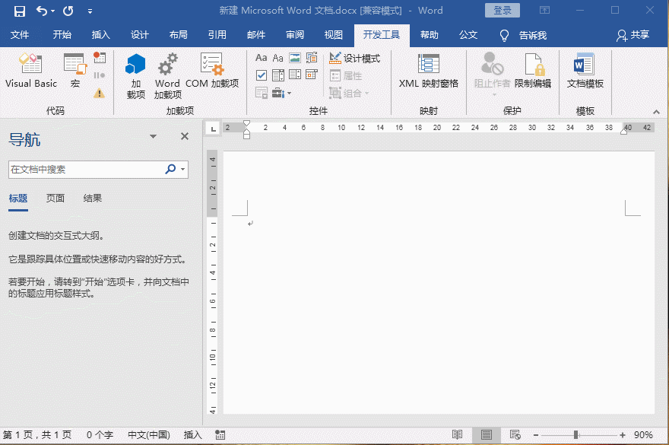Select the 标题 navigation tab

pyautogui.click(x=18, y=198)
